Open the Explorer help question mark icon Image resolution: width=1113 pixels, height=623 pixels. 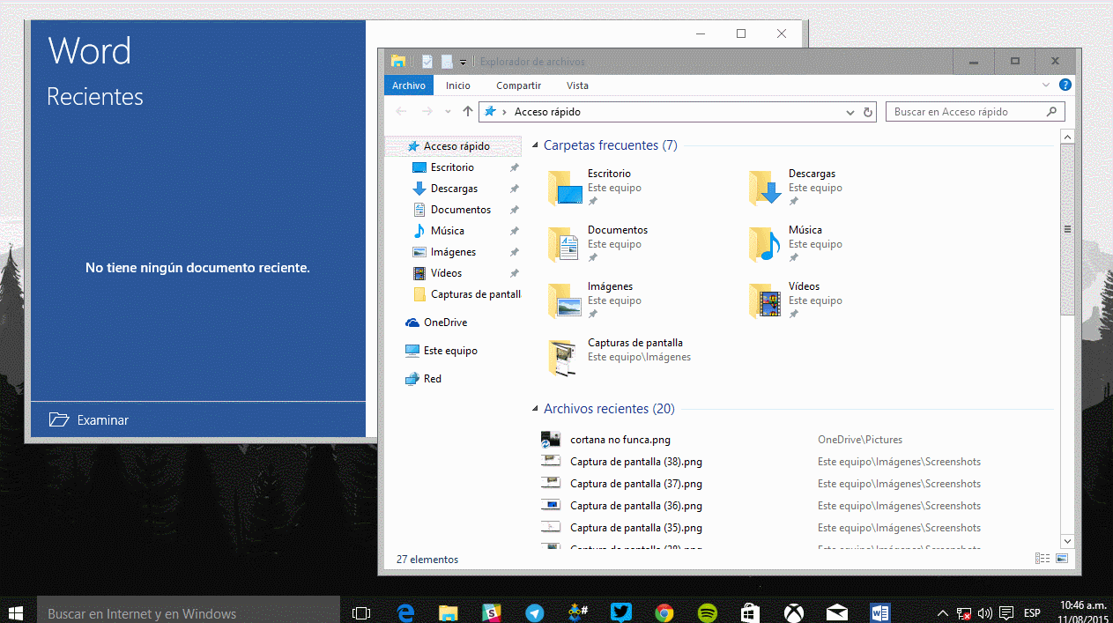[x=1065, y=85]
